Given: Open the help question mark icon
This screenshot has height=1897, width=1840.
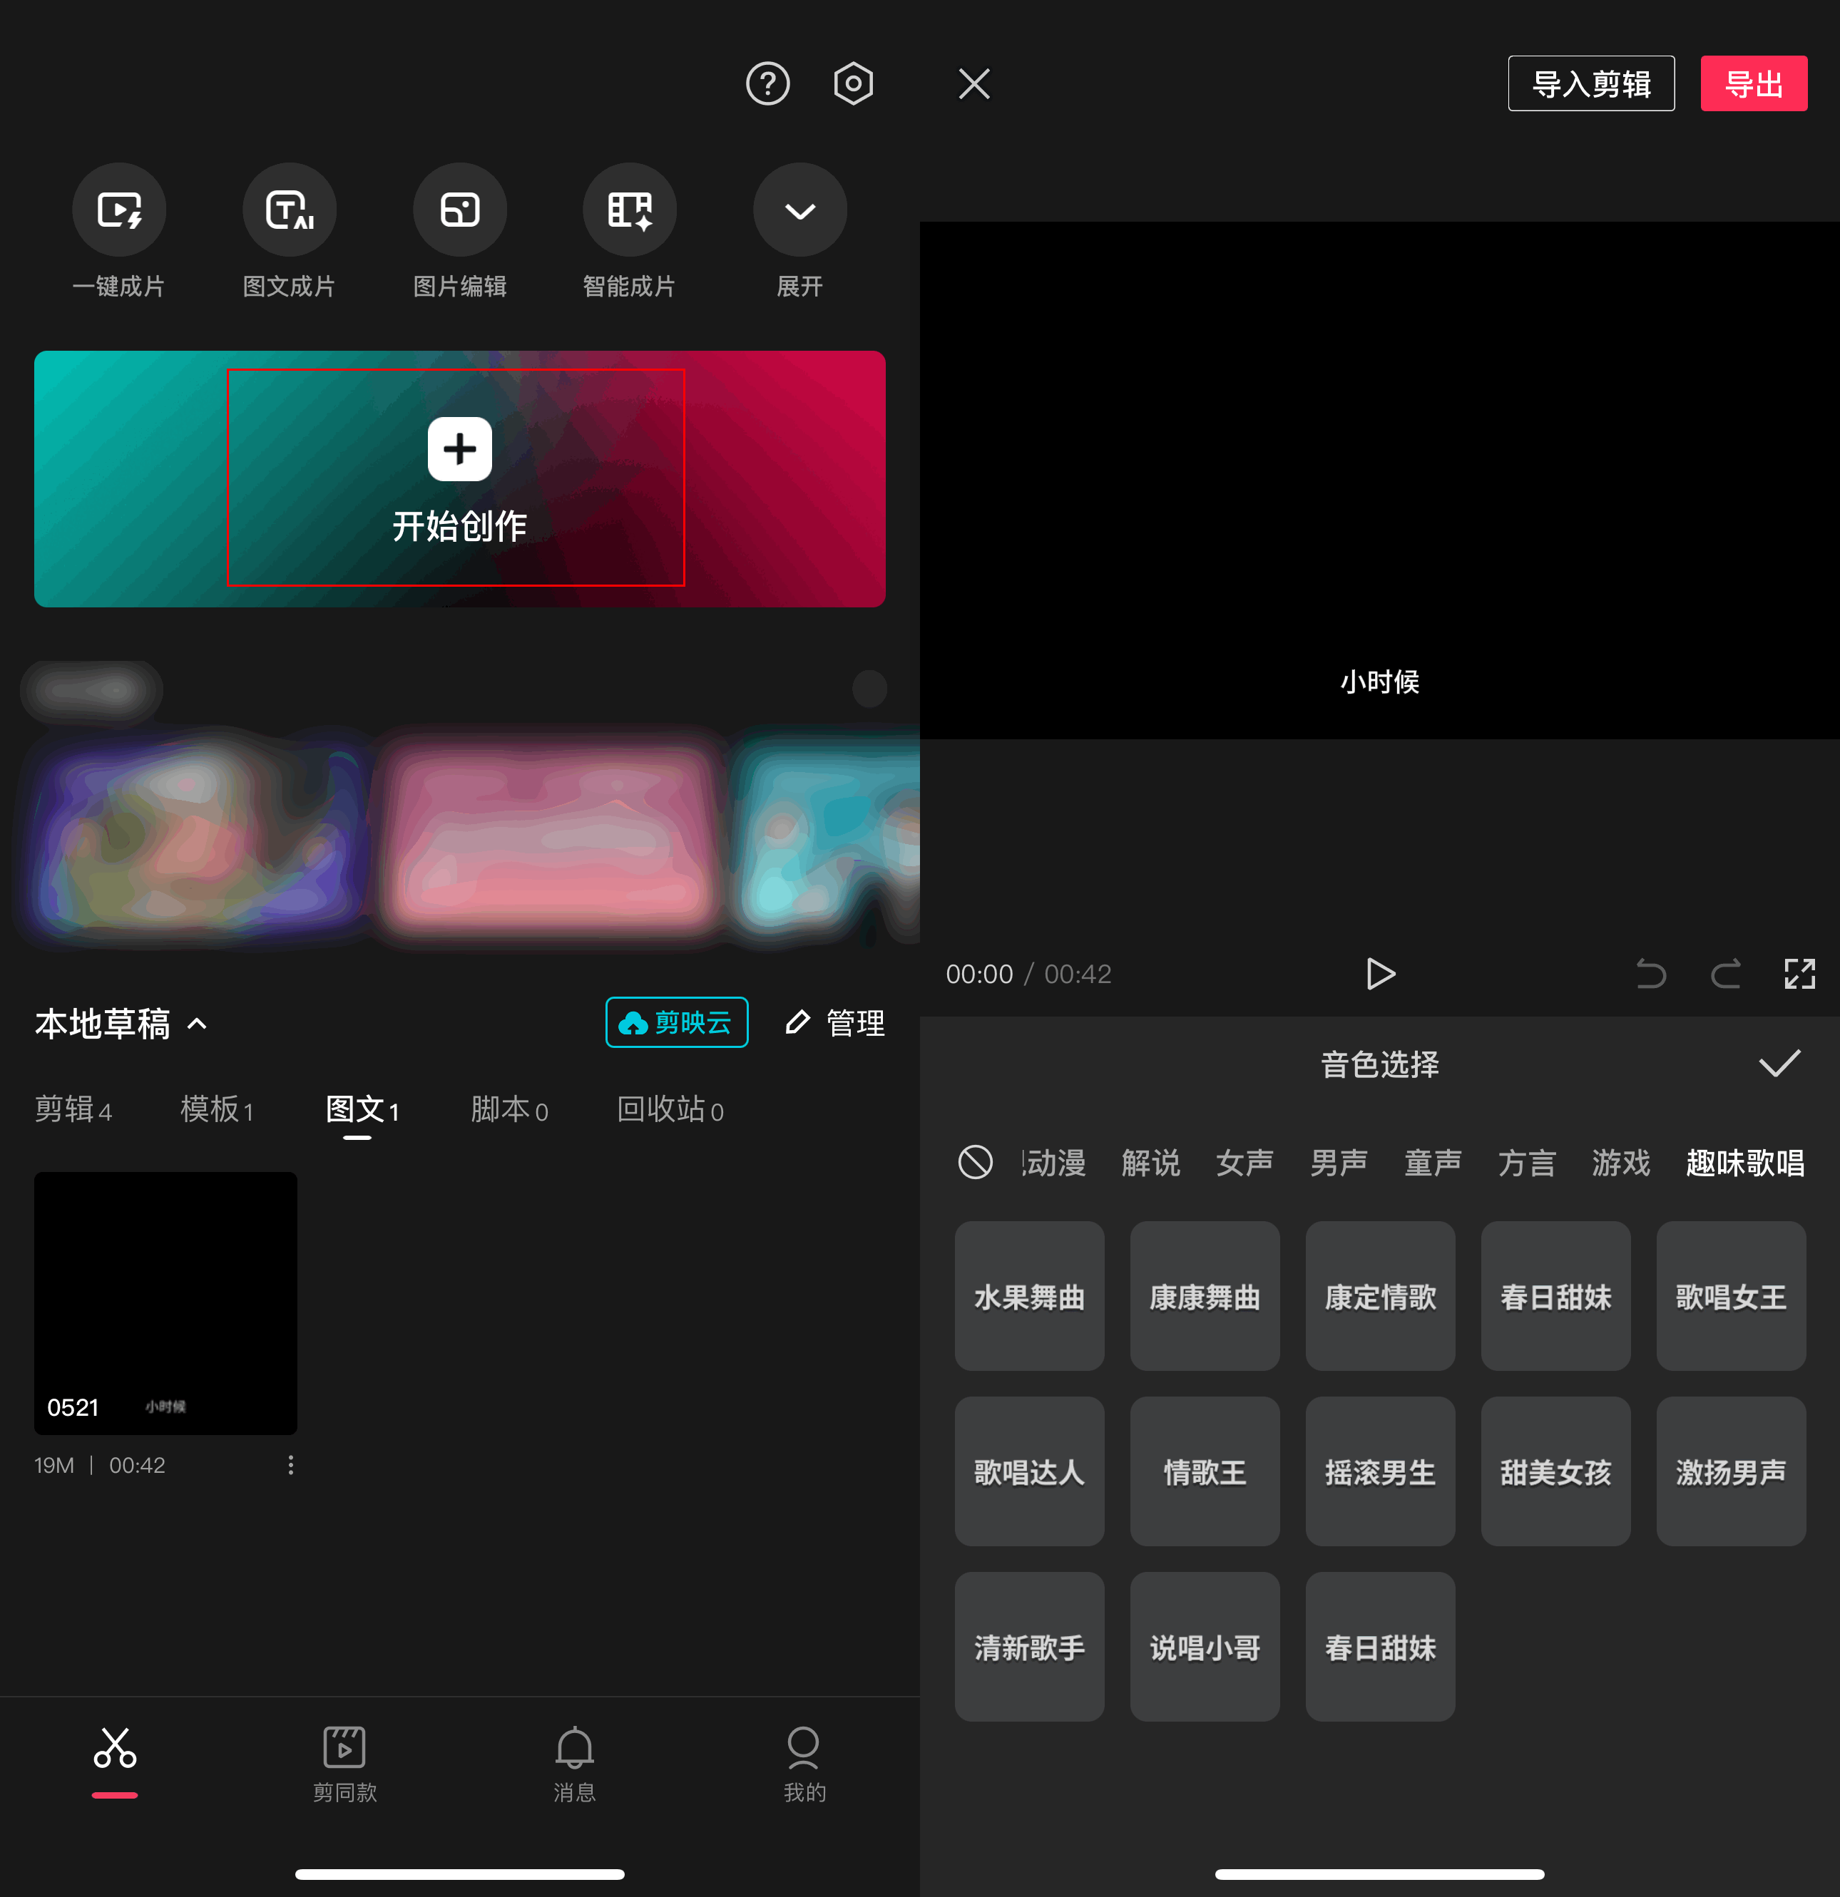Looking at the screenshot, I should (x=767, y=83).
